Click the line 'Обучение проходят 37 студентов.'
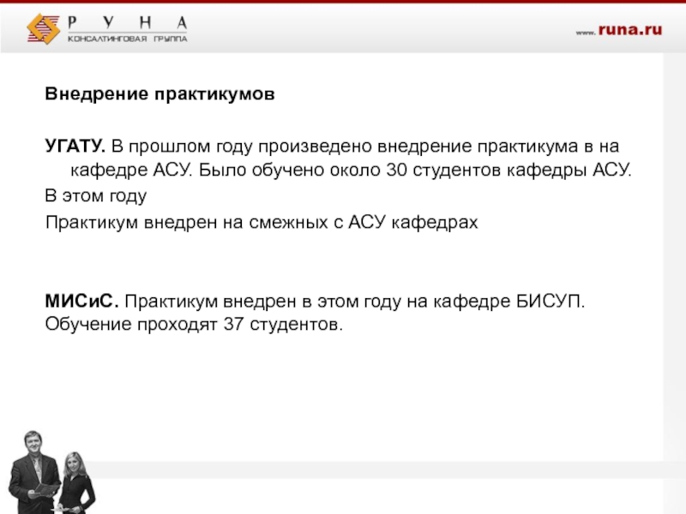686x514 pixels. tap(194, 325)
